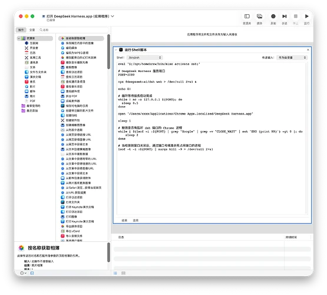Click the actions list vertical scrollbar

pyautogui.click(x=108, y=52)
